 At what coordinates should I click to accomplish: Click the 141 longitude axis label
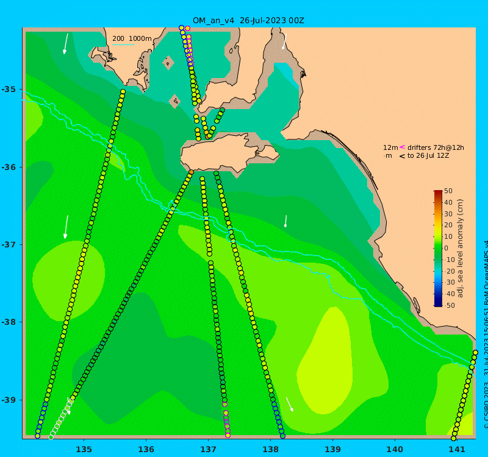point(457,450)
